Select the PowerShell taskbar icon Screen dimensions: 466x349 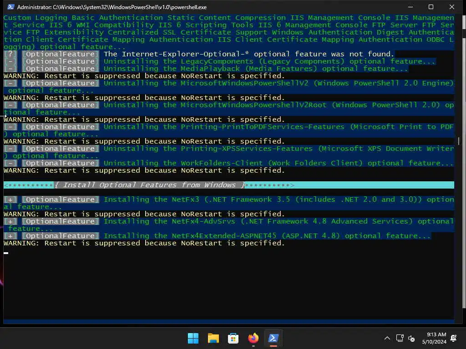point(273,338)
